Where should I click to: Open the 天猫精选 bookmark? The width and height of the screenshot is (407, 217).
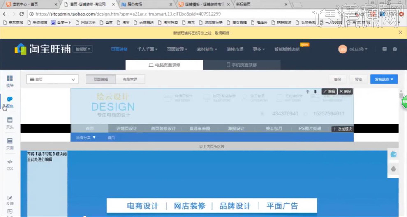click(143, 23)
